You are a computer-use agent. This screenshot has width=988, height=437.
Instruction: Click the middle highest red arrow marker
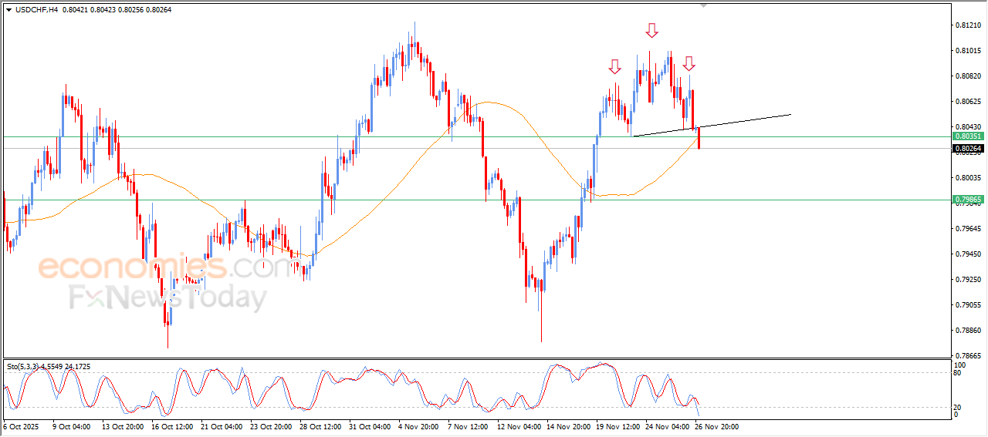[x=652, y=30]
